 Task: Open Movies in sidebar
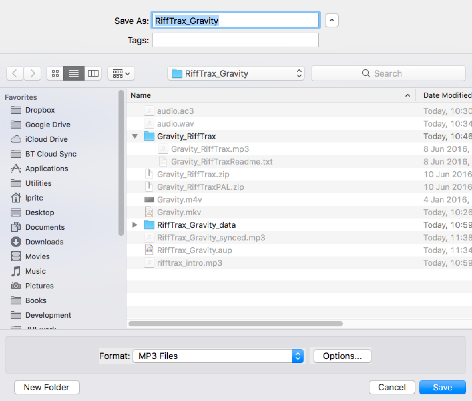[x=30, y=256]
